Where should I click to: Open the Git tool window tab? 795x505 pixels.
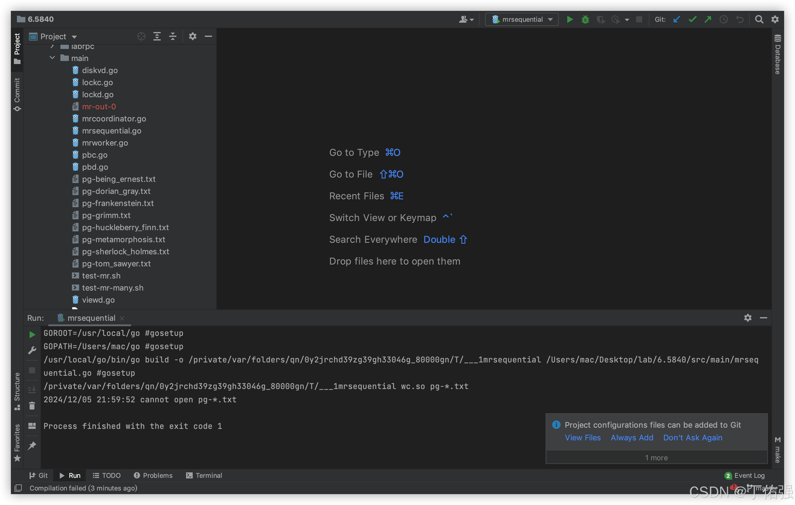(x=39, y=475)
